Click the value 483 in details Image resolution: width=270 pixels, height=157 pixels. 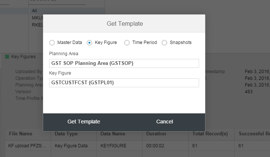(x=249, y=92)
